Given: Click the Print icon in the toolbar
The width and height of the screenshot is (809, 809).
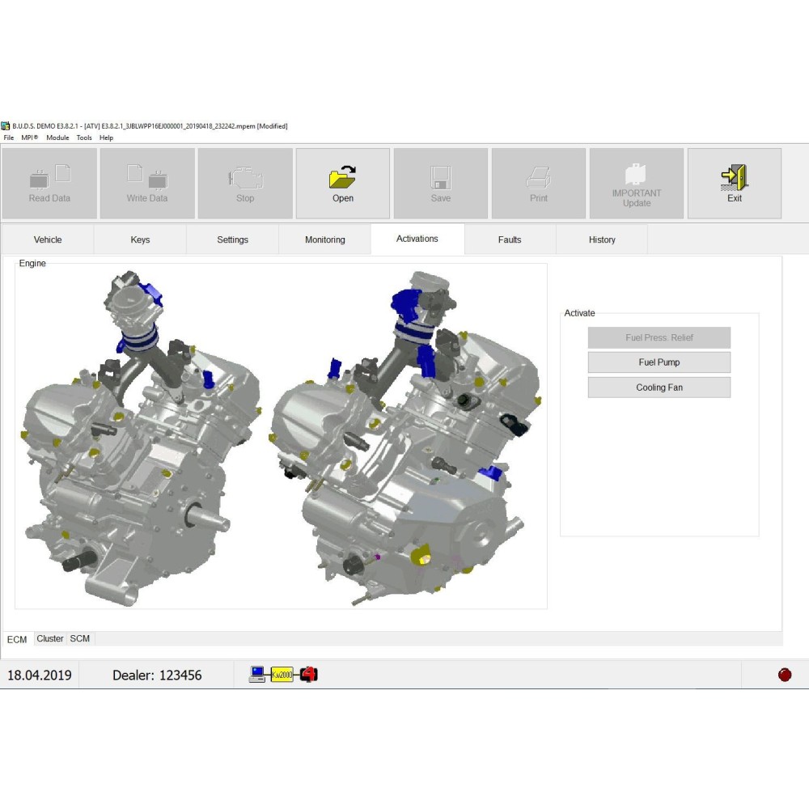Looking at the screenshot, I should 538,182.
